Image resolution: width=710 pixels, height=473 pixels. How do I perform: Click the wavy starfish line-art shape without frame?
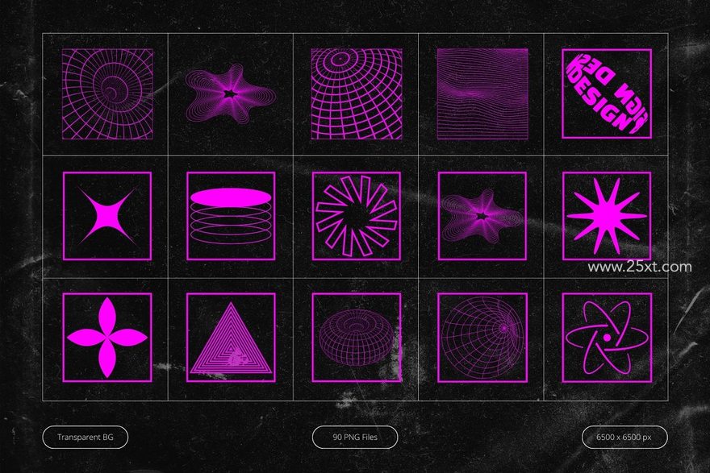(231, 94)
